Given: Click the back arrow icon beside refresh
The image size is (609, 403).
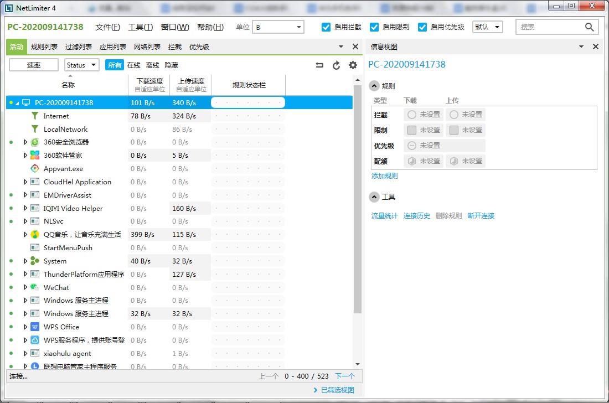Looking at the screenshot, I should (x=319, y=65).
